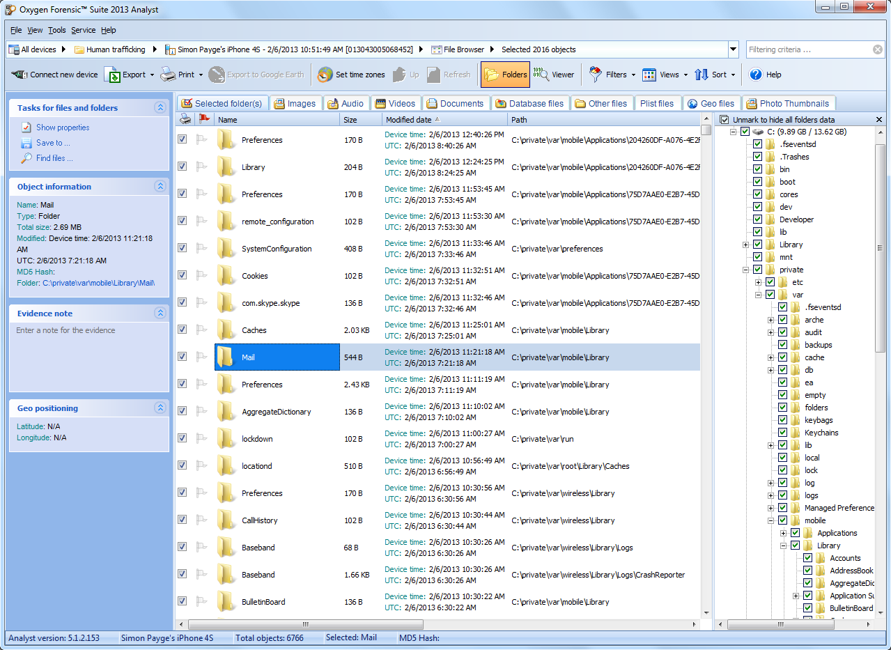Expand the Library folder under C: in the tree
The image size is (891, 650).
(x=746, y=245)
